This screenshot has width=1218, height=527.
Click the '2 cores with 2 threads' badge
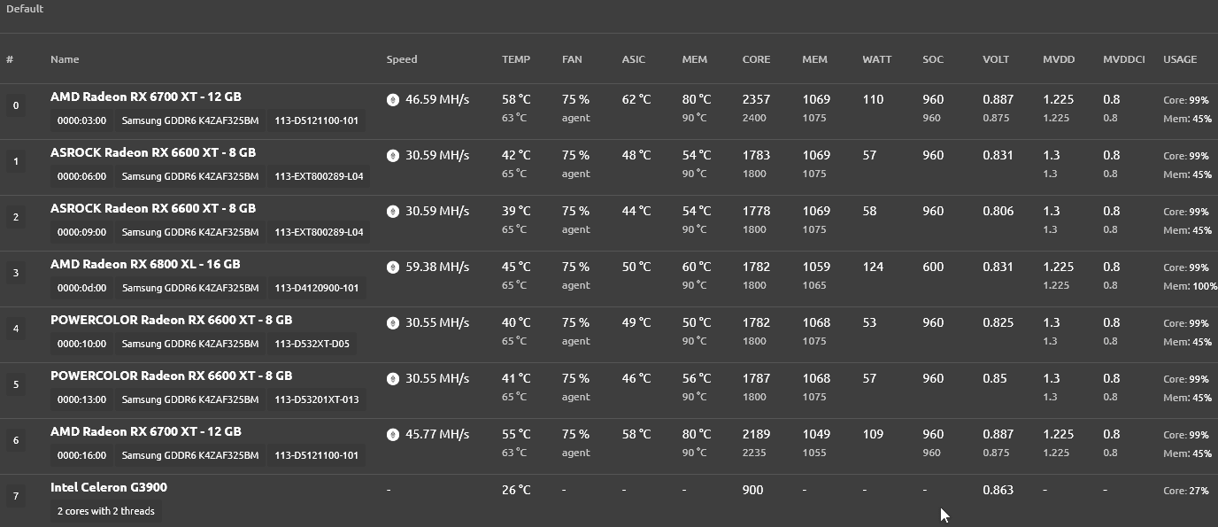pos(105,511)
